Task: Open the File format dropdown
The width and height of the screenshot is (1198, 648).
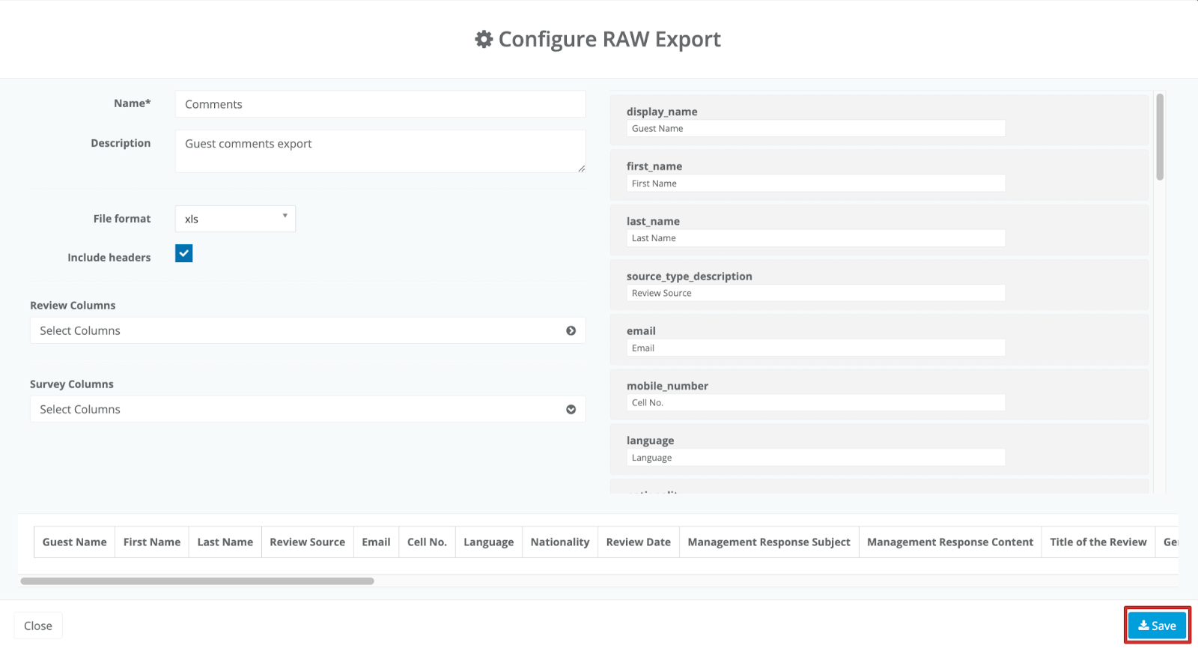Action: coord(235,219)
